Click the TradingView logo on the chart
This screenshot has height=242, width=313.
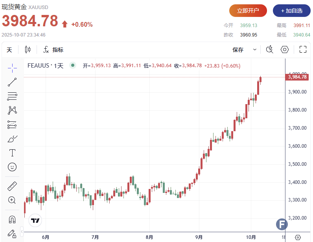35,220
